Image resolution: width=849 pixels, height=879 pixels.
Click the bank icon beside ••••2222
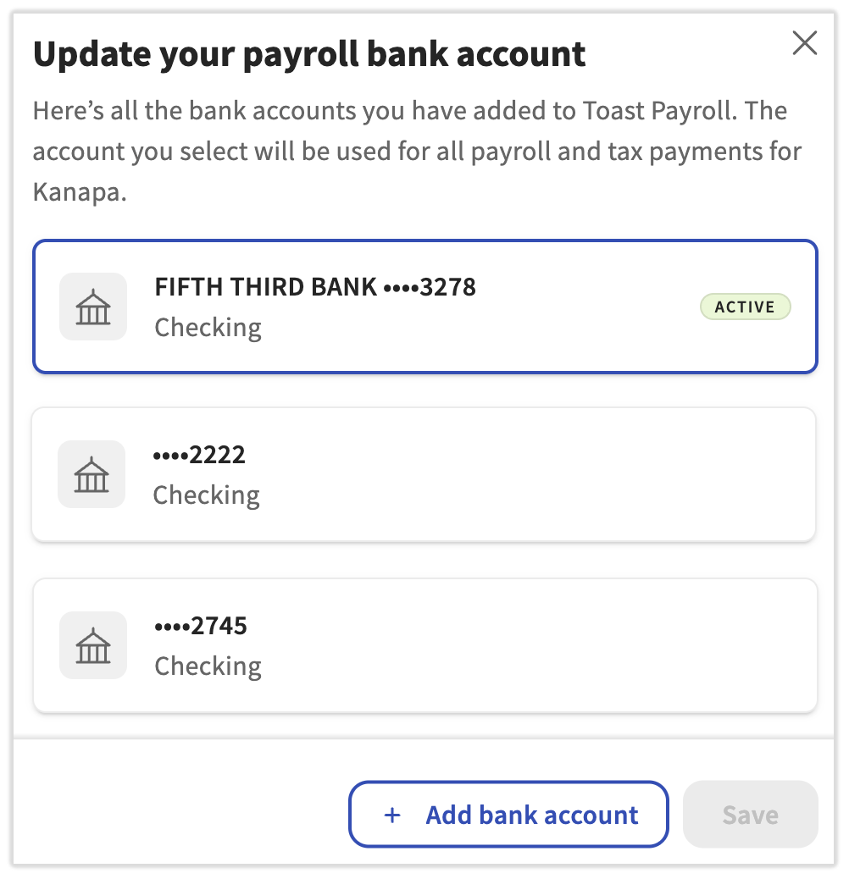tap(92, 474)
